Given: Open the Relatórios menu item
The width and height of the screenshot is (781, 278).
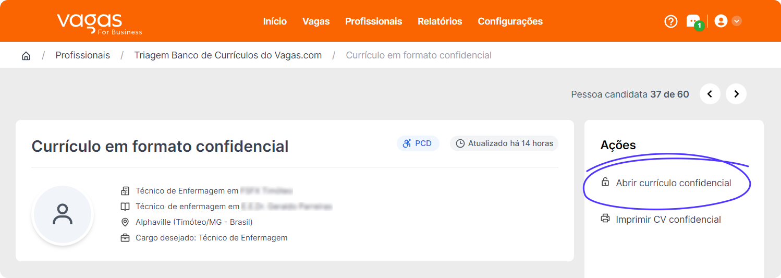Looking at the screenshot, I should (440, 21).
